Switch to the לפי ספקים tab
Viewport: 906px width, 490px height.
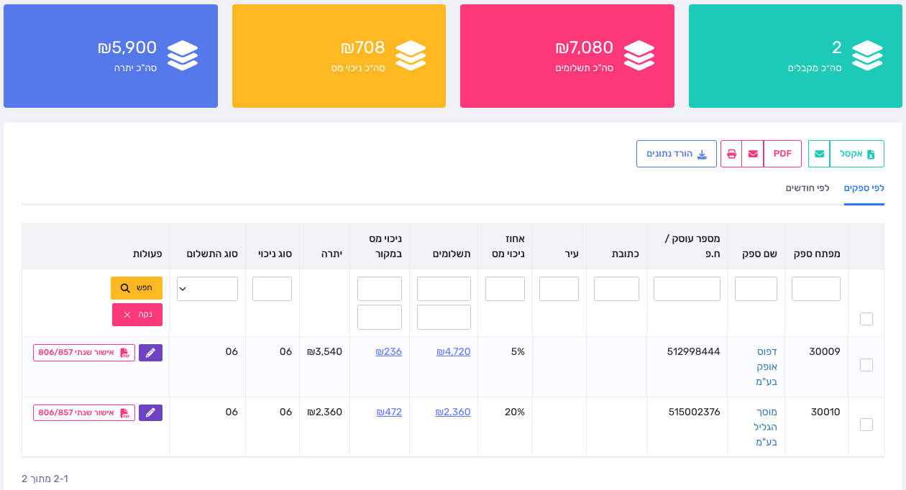click(864, 188)
